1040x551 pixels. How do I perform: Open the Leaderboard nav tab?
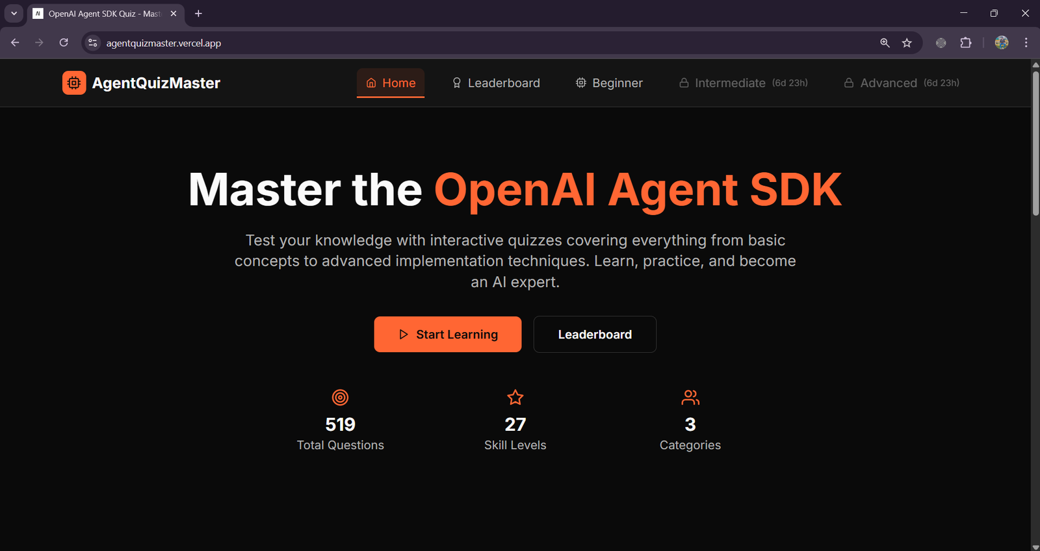(496, 83)
